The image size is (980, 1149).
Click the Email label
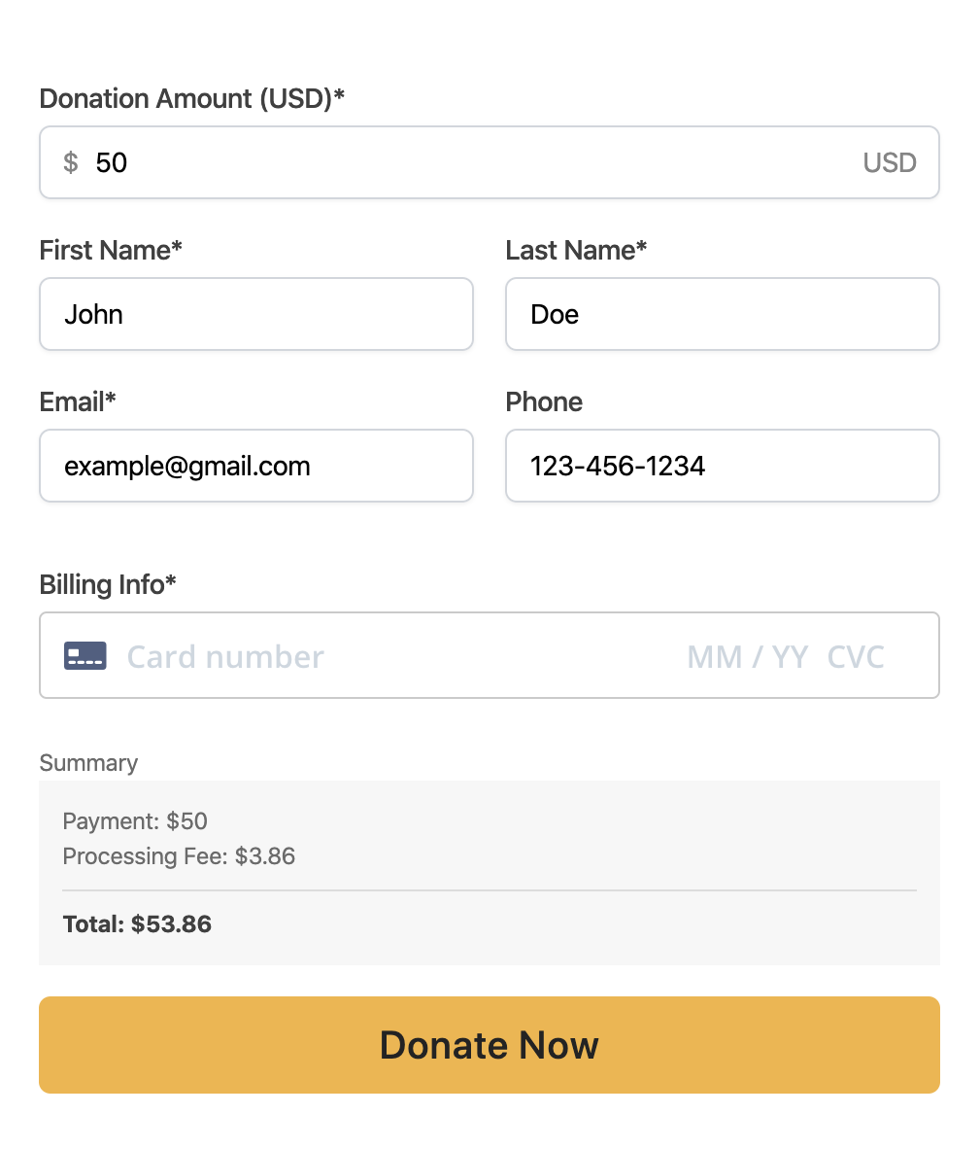(78, 401)
